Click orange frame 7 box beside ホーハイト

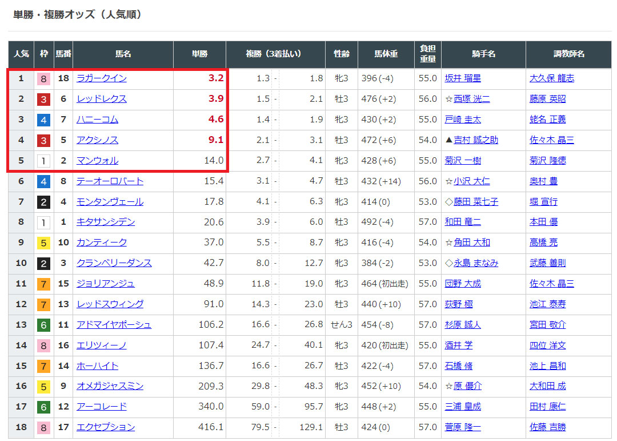[x=43, y=366]
